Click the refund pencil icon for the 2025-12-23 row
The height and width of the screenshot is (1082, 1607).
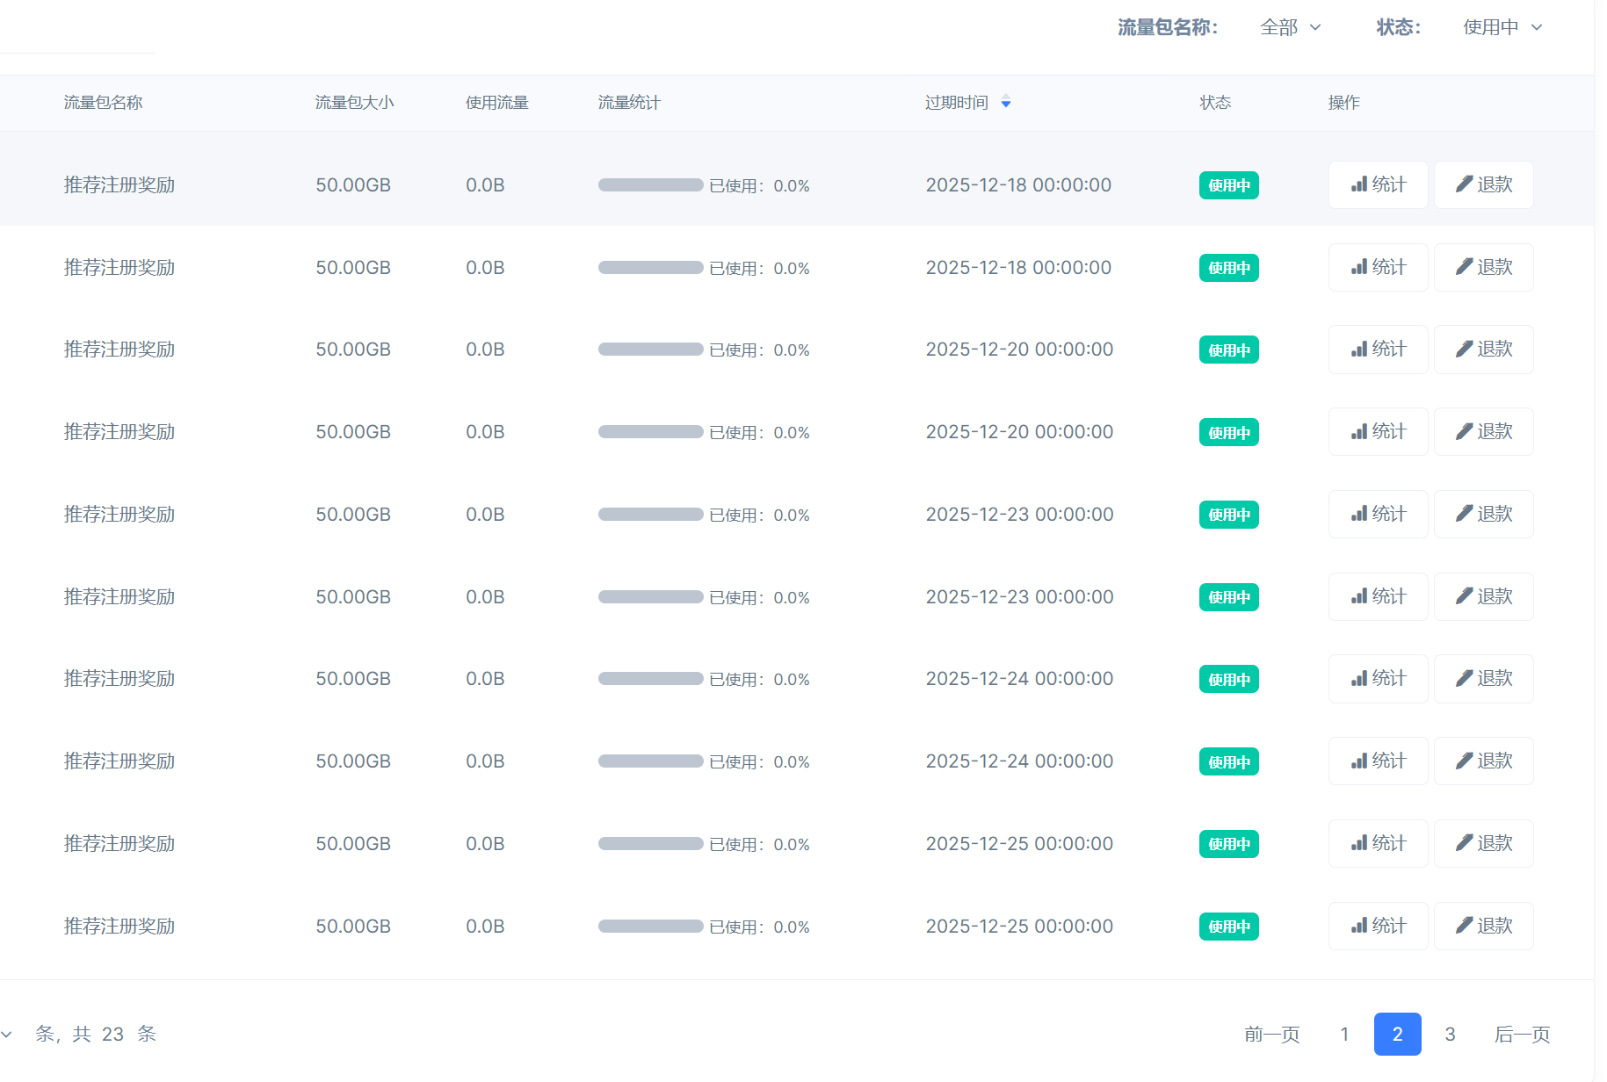[x=1463, y=514]
